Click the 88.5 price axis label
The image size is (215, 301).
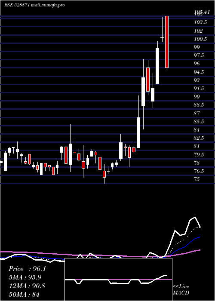199,105
